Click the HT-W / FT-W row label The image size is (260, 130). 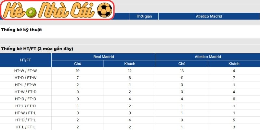[26, 71]
